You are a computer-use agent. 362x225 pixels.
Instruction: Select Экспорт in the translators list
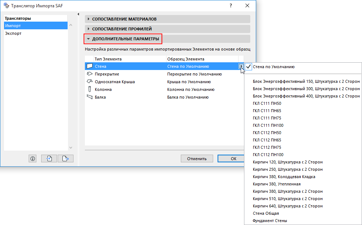pos(36,33)
